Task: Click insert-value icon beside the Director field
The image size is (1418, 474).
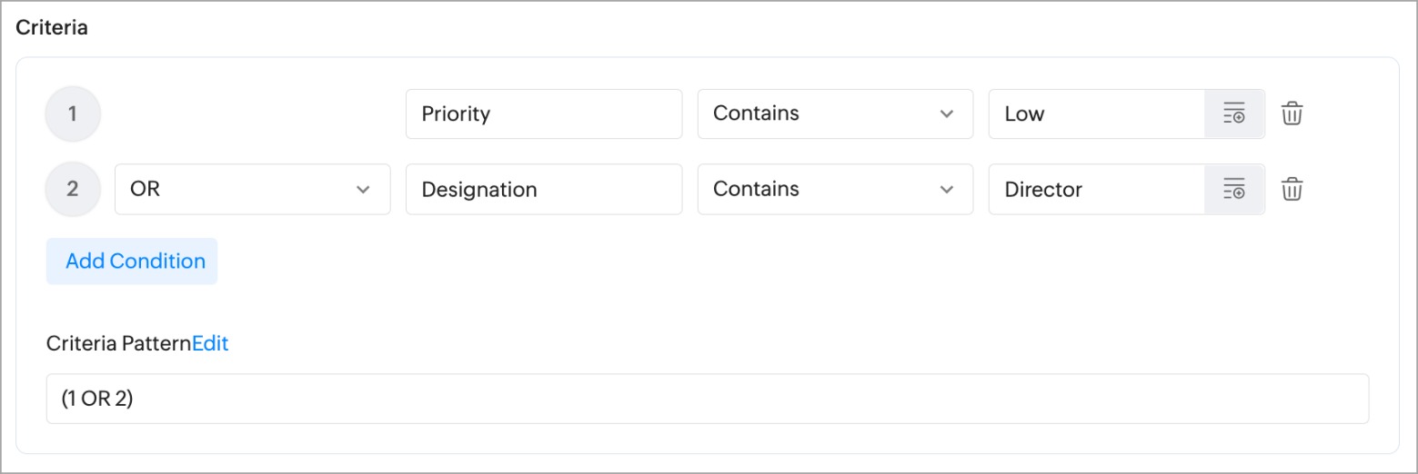Action: coord(1233,190)
